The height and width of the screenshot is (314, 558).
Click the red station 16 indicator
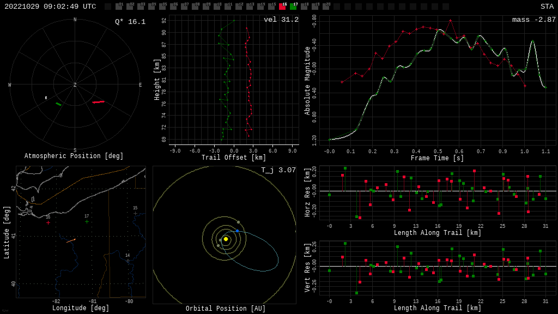(282, 6)
